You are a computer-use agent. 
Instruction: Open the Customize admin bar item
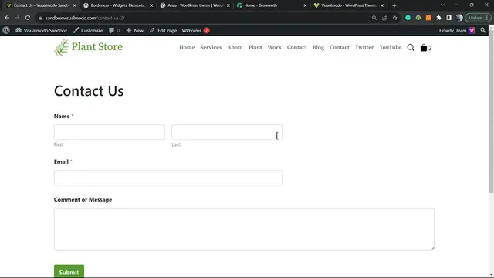(x=88, y=30)
